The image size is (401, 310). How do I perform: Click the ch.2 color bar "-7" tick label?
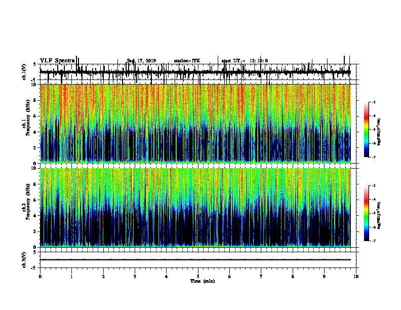(x=374, y=241)
